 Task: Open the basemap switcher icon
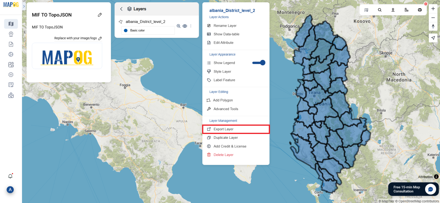click(366, 9)
